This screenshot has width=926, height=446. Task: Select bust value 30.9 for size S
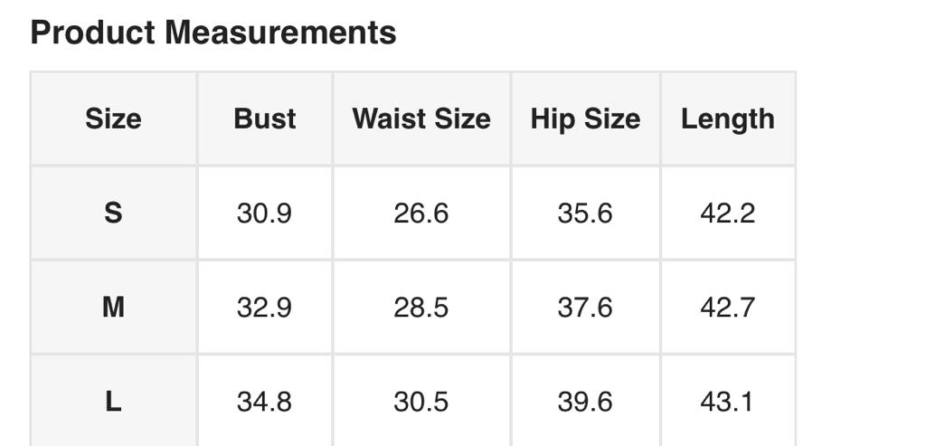pyautogui.click(x=264, y=214)
